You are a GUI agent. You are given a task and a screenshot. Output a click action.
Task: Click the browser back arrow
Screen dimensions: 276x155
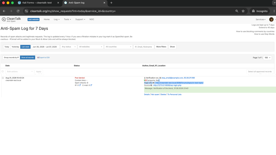(4, 11)
